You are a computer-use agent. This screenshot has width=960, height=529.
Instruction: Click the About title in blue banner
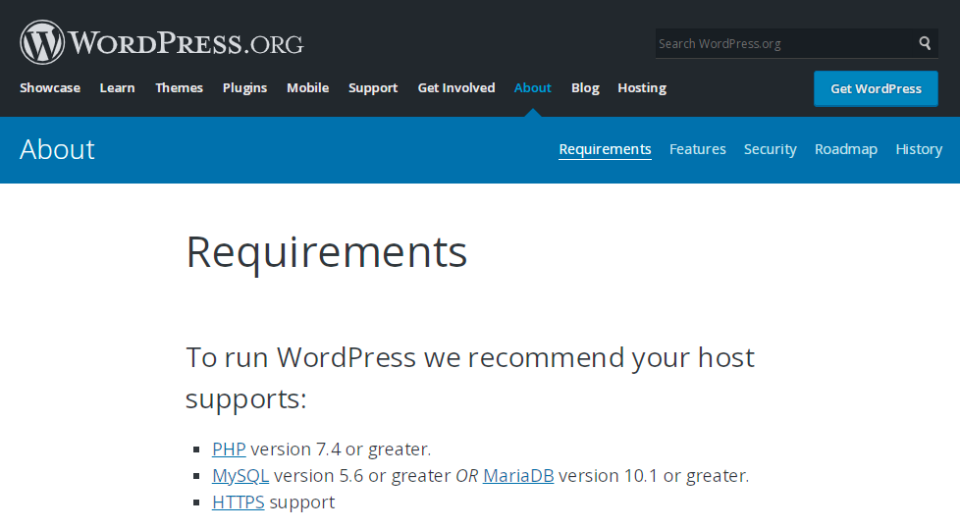pos(58,149)
